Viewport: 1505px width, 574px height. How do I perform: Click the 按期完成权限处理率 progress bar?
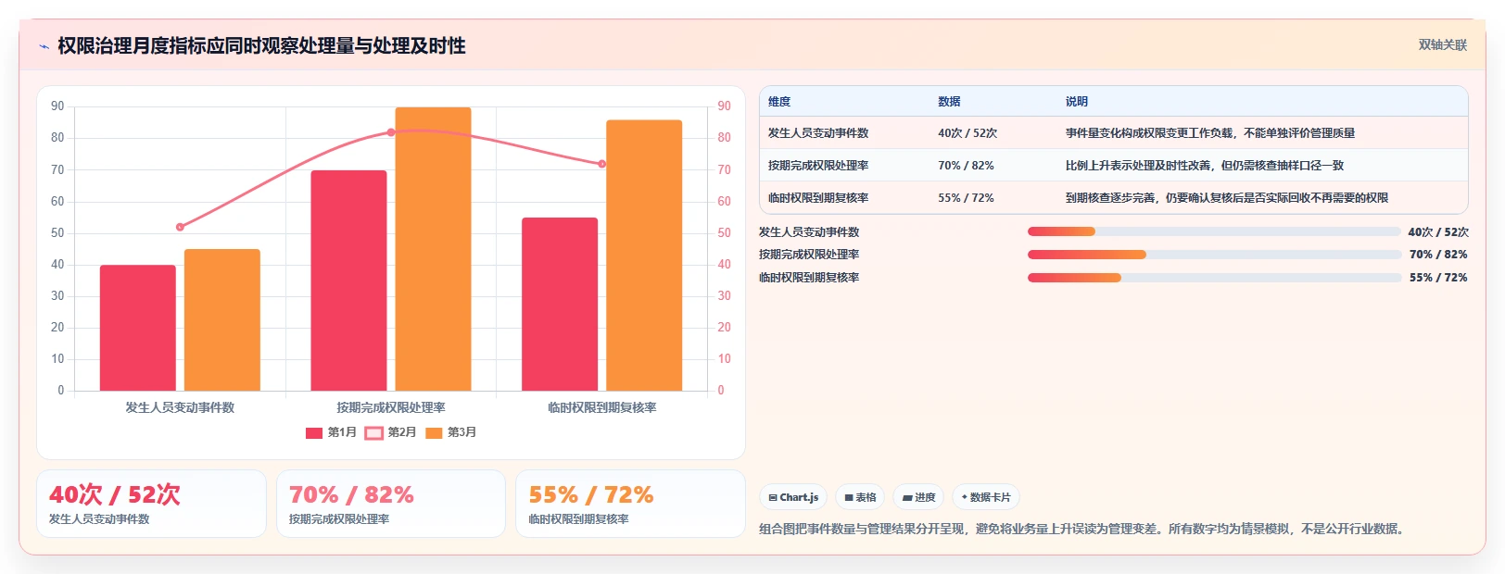tap(1214, 255)
